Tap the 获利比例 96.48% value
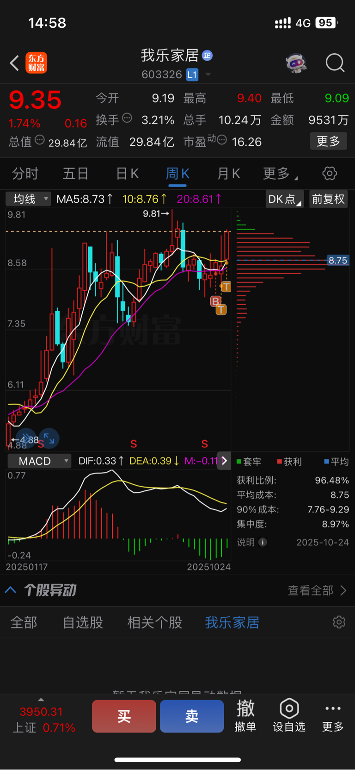Image resolution: width=355 pixels, height=770 pixels. pyautogui.click(x=332, y=480)
